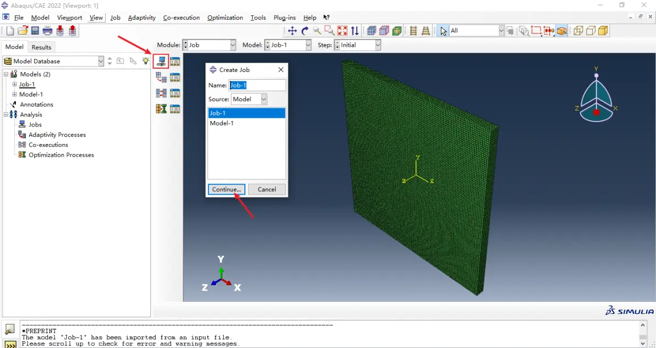
Task: Select Model-1 in the Create Job list
Action: [x=247, y=123]
